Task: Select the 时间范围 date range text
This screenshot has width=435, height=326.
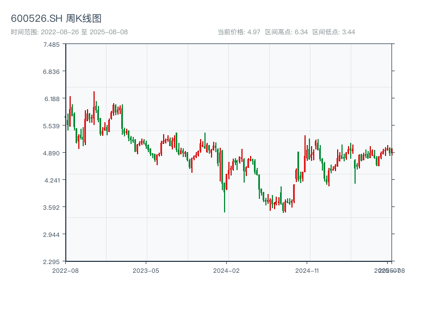Action: pyautogui.click(x=69, y=32)
